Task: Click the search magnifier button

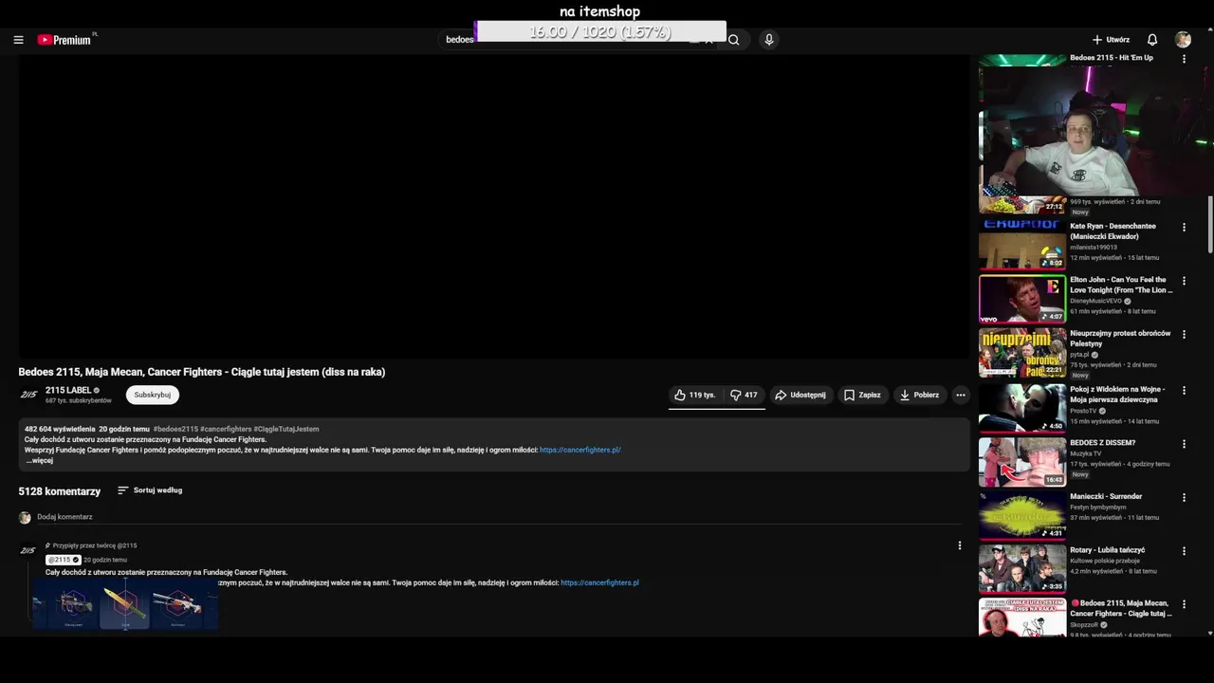Action: point(733,40)
